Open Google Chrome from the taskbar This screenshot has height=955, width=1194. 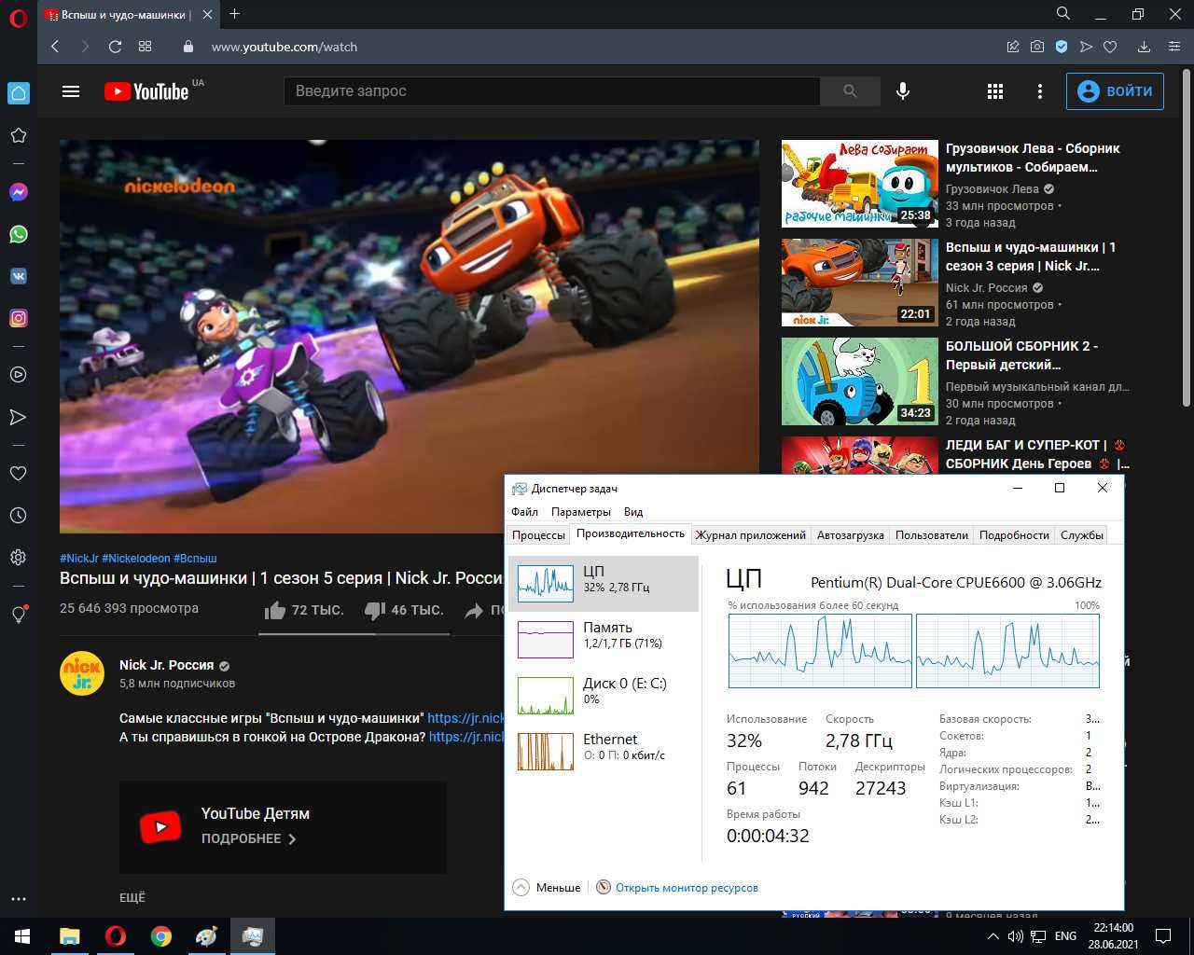(x=161, y=936)
